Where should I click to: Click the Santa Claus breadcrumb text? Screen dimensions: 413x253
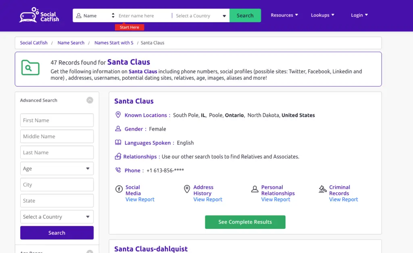pos(152,43)
